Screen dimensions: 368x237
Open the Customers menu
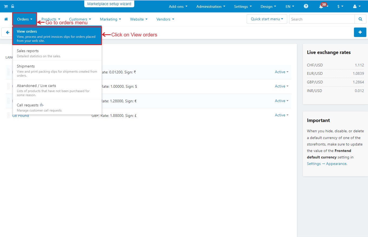click(80, 19)
